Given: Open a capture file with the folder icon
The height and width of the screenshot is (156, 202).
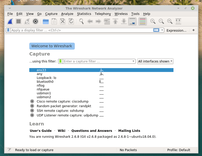Looking at the screenshot, I should point(46,21).
